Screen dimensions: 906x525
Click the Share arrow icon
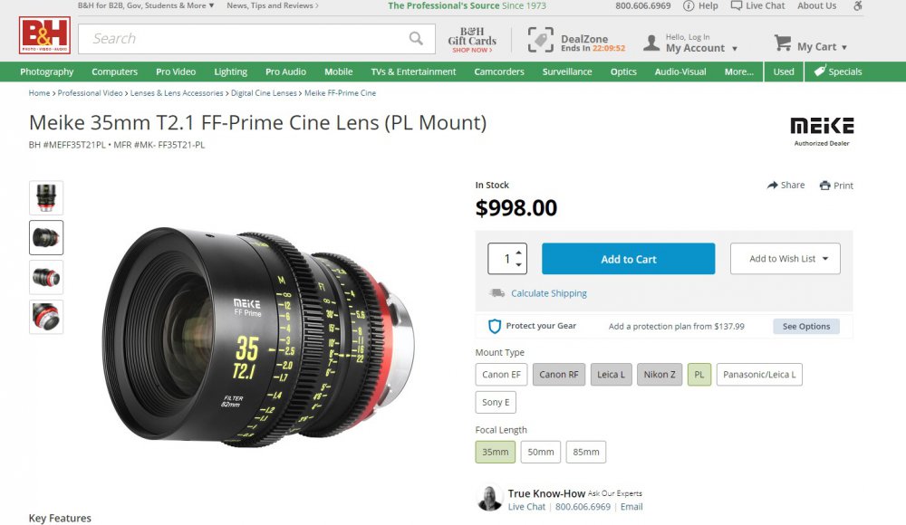773,186
